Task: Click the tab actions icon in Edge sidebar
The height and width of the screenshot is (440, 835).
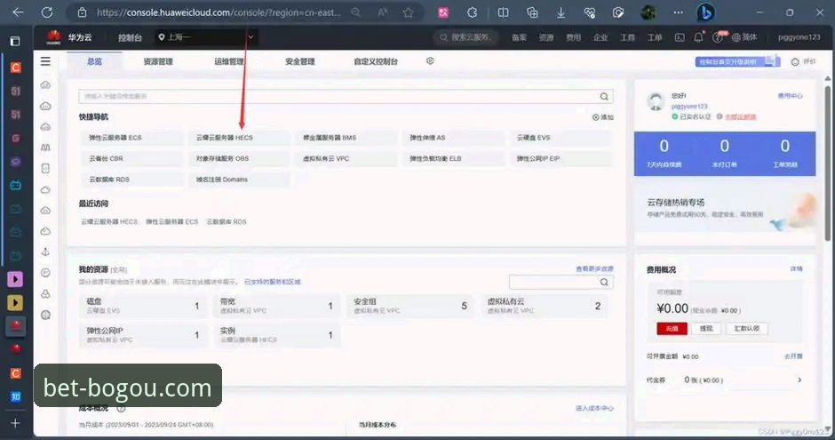Action: [x=15, y=41]
